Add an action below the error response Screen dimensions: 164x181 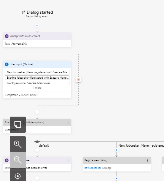coord(37,178)
